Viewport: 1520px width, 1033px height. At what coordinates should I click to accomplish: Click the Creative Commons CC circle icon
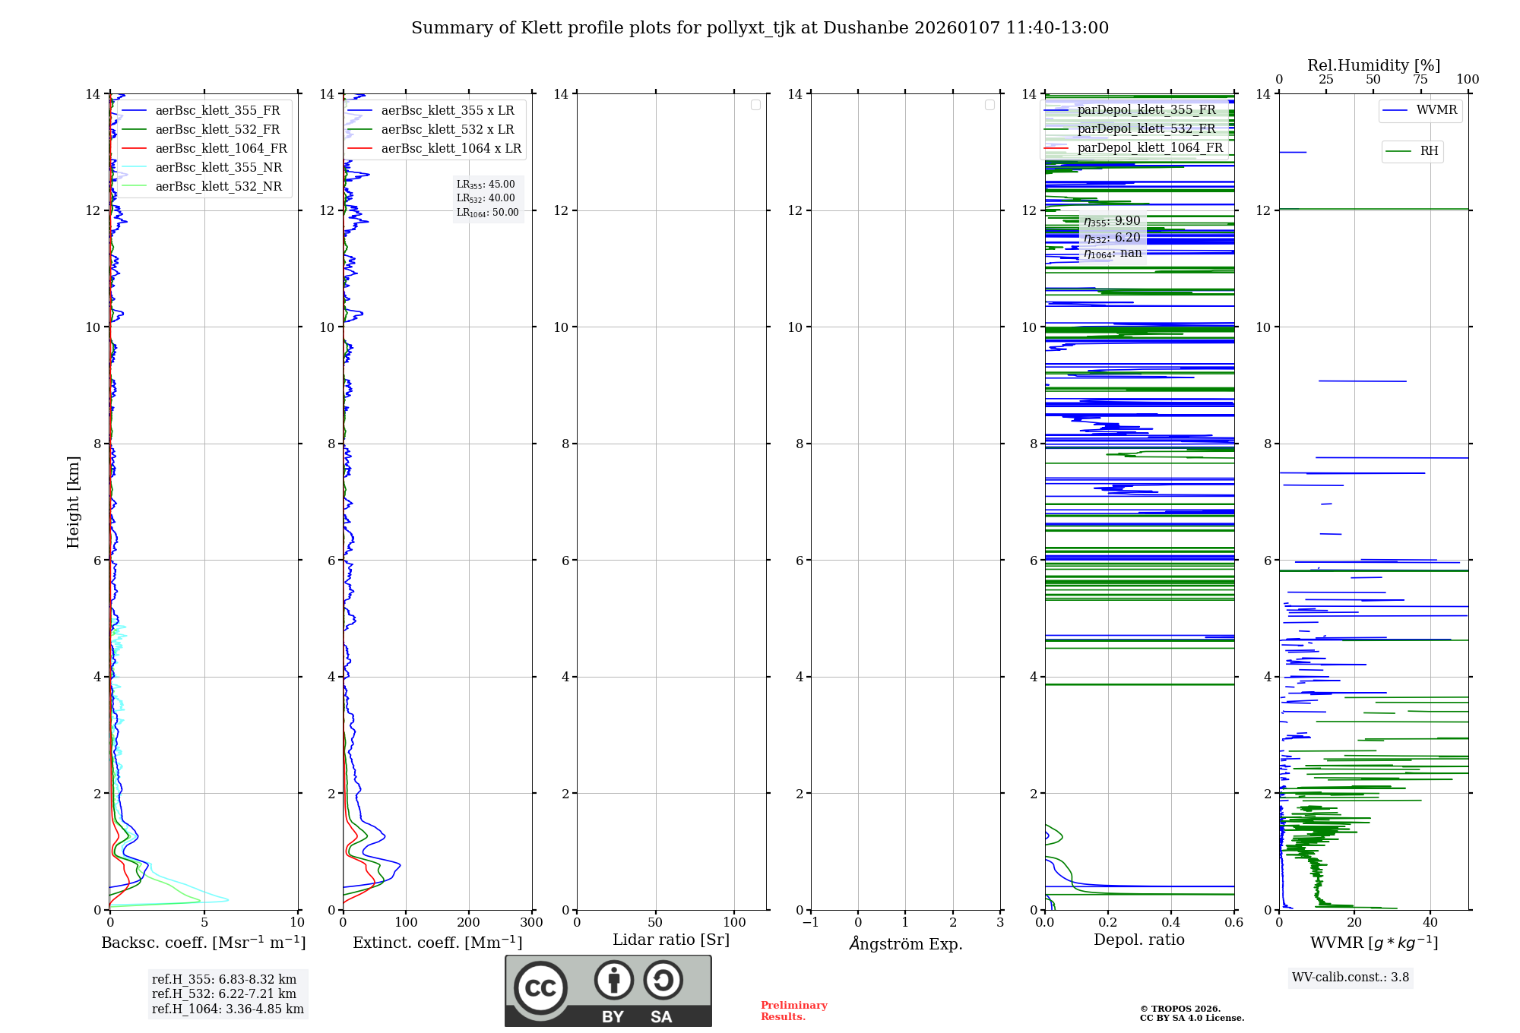[x=540, y=988]
